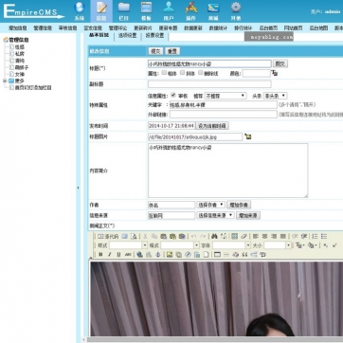
Task: Insert a bulleted list in the editor
Action: click(x=324, y=236)
